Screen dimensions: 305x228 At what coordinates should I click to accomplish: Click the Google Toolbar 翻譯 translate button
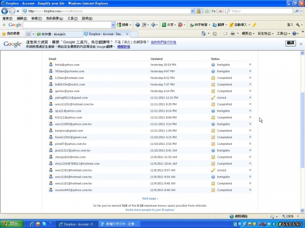tap(219, 25)
